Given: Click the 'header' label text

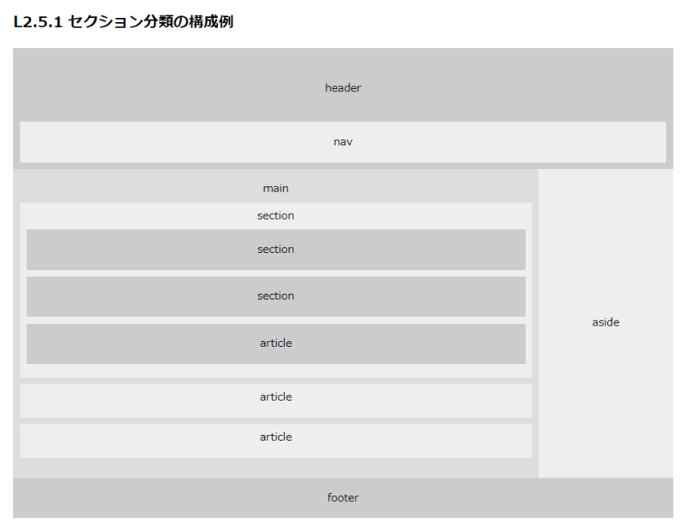Looking at the screenshot, I should click(343, 88).
